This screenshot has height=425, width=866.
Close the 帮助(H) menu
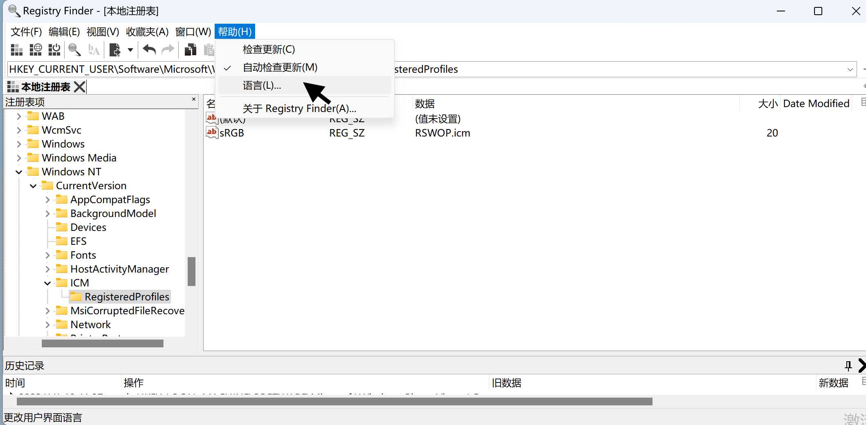click(235, 31)
